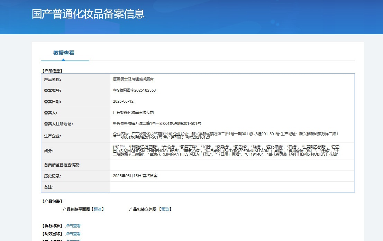
Task: Click the 产品包装平面图 label text
Action: [x=76, y=209]
